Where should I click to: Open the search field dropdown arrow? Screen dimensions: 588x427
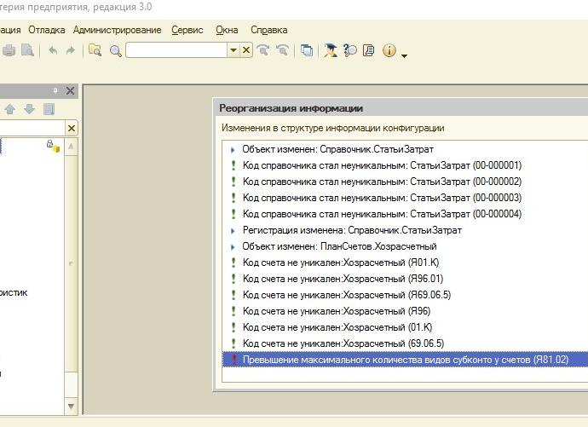tap(233, 50)
